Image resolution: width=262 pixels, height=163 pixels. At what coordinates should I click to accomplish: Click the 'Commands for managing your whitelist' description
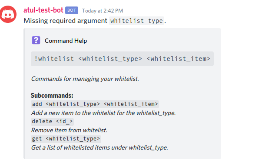pyautogui.click(x=85, y=79)
